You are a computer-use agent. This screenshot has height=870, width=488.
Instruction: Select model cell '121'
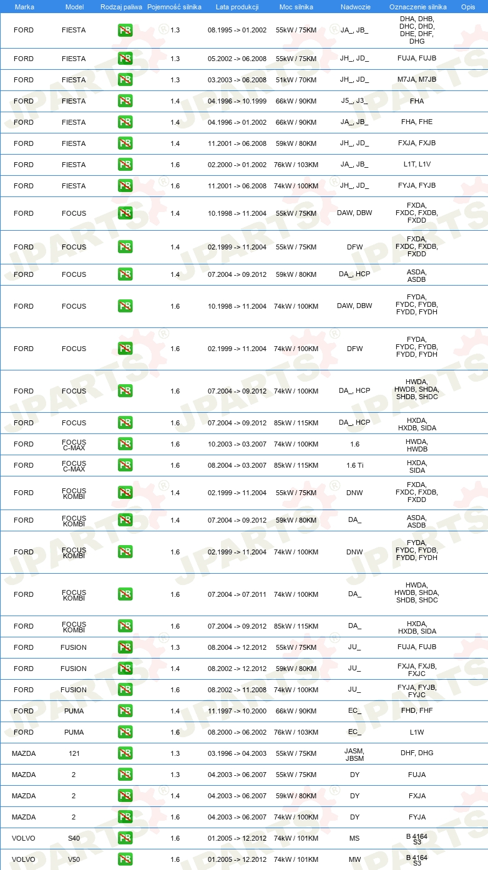tap(74, 753)
